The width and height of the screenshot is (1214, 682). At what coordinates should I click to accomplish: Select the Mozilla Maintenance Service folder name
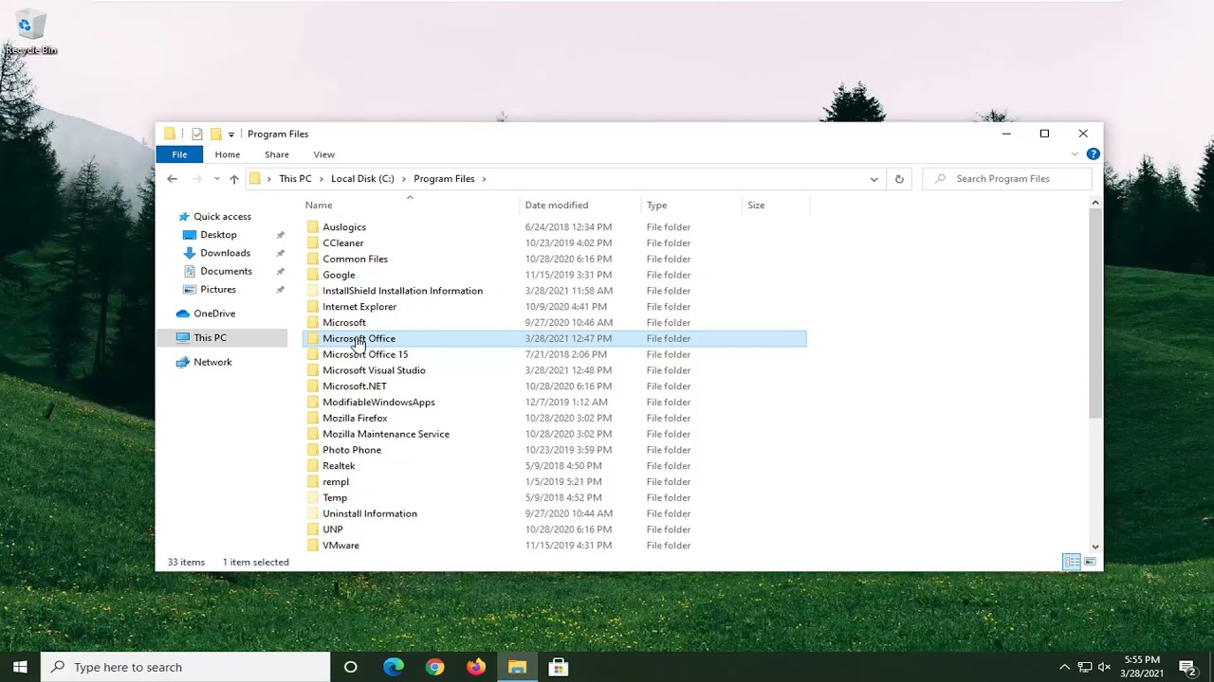point(386,434)
